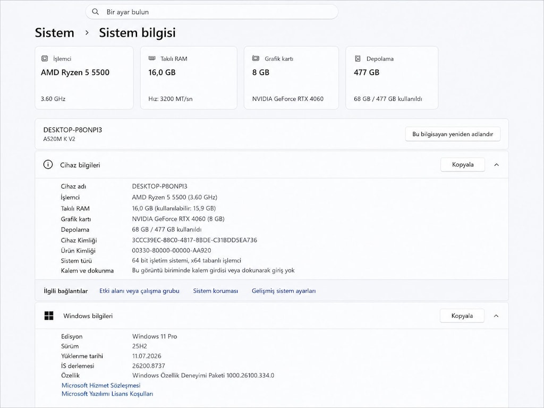The width and height of the screenshot is (544, 408).
Task: Click the storage icon on Depolama card
Action: (x=358, y=58)
